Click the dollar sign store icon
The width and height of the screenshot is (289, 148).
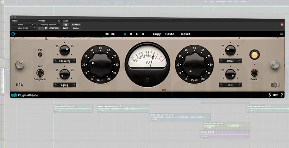[270, 95]
